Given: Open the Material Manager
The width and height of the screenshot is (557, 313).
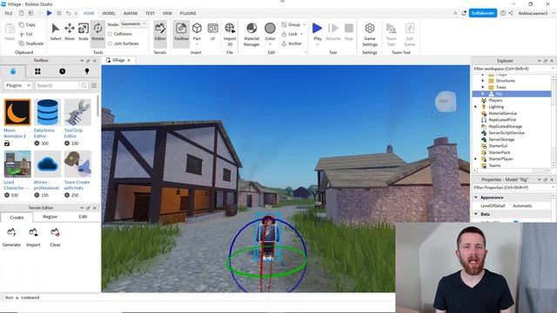Looking at the screenshot, I should tap(252, 34).
